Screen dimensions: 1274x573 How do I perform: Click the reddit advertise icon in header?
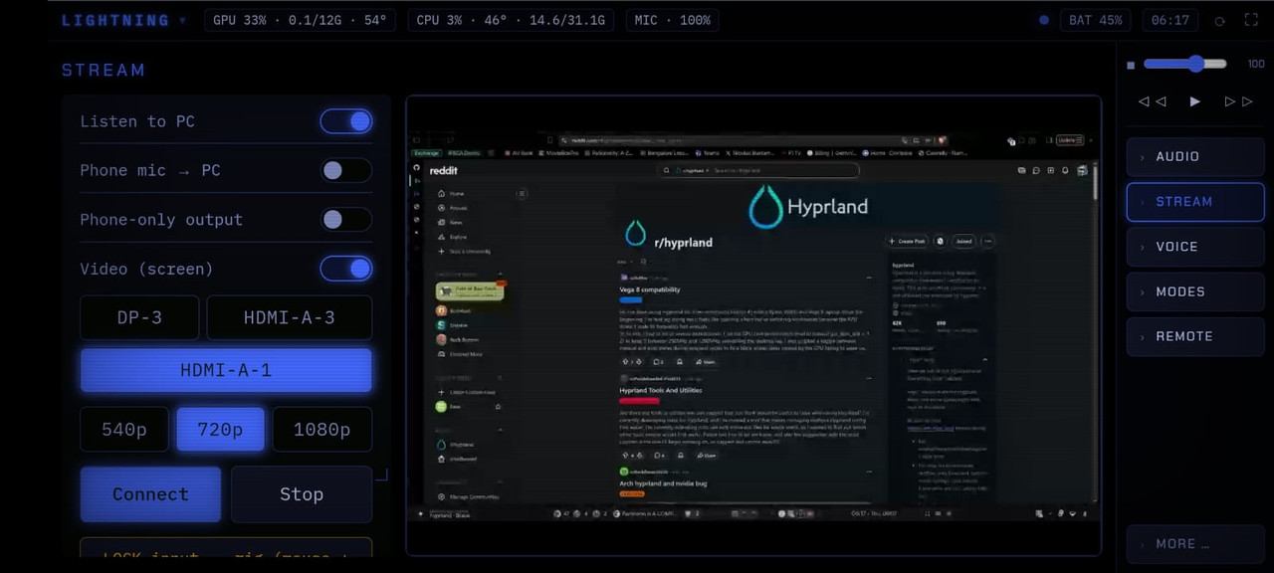click(x=1021, y=171)
